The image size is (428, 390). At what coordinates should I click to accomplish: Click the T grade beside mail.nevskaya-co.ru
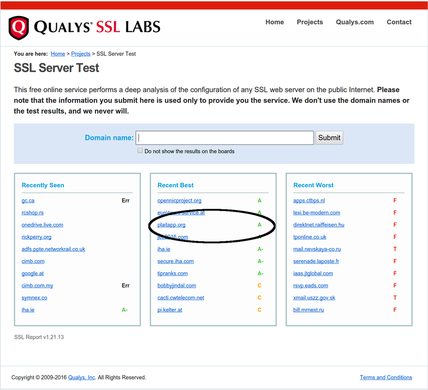[x=395, y=249]
